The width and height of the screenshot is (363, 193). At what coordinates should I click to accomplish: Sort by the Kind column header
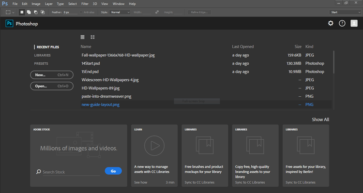[309, 46]
